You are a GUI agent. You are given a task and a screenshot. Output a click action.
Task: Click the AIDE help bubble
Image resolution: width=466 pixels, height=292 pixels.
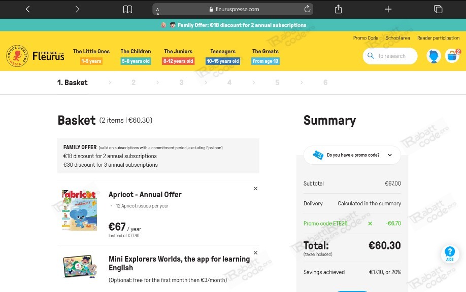coord(450,253)
